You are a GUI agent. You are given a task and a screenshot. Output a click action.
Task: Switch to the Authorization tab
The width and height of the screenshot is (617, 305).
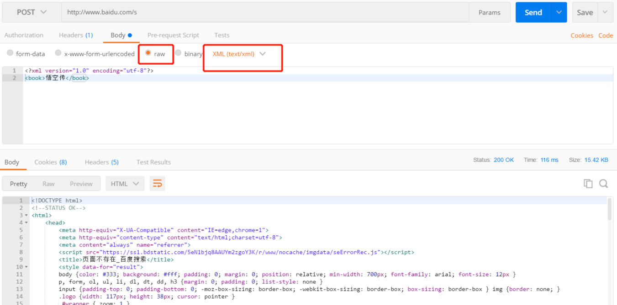24,35
